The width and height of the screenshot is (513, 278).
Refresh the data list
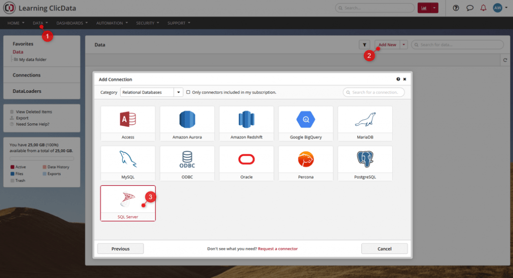pyautogui.click(x=505, y=60)
